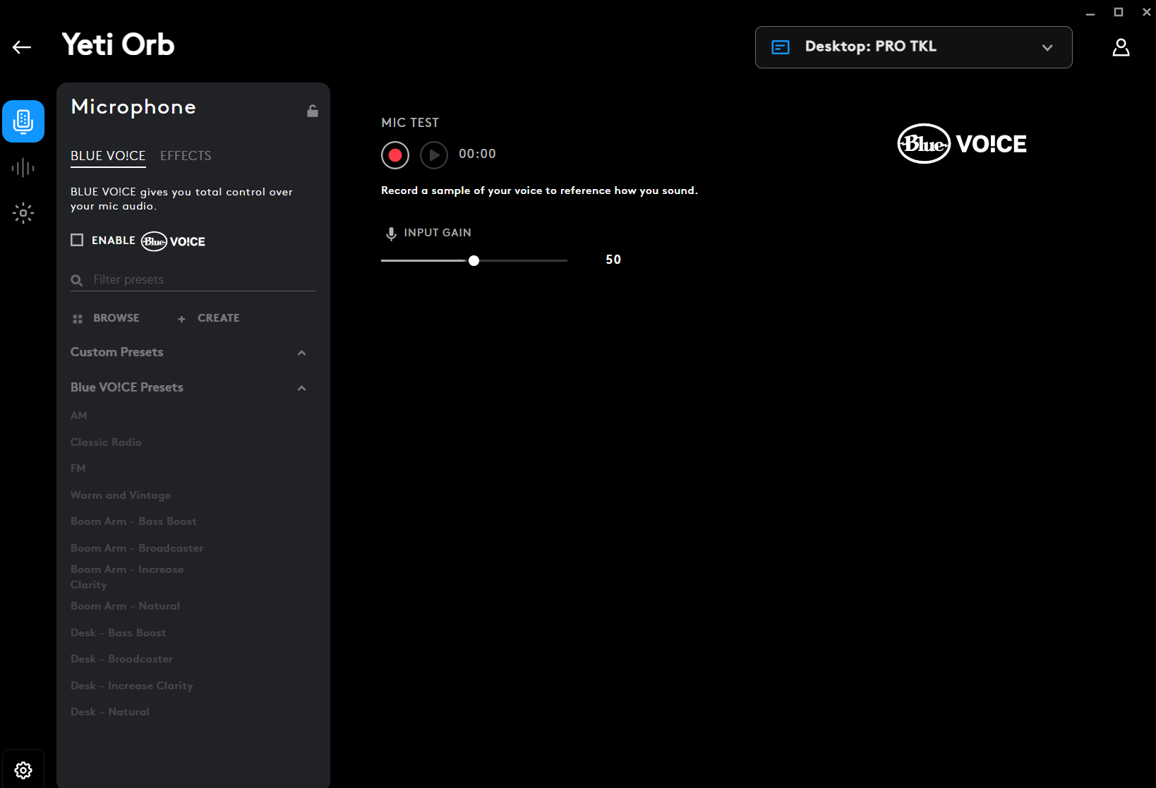1156x788 pixels.
Task: Select the Boom Arm - Bass Boost preset
Action: click(x=133, y=521)
